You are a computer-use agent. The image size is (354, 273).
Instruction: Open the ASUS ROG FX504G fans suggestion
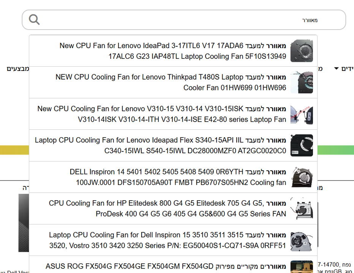point(173,265)
